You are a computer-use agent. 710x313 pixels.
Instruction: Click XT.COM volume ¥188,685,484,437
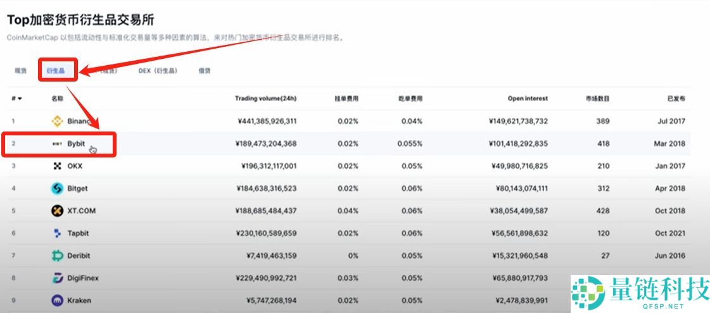click(266, 211)
